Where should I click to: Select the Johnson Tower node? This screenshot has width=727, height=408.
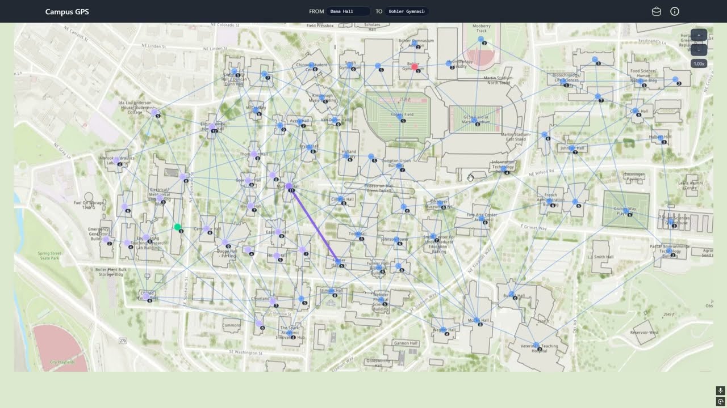click(396, 240)
